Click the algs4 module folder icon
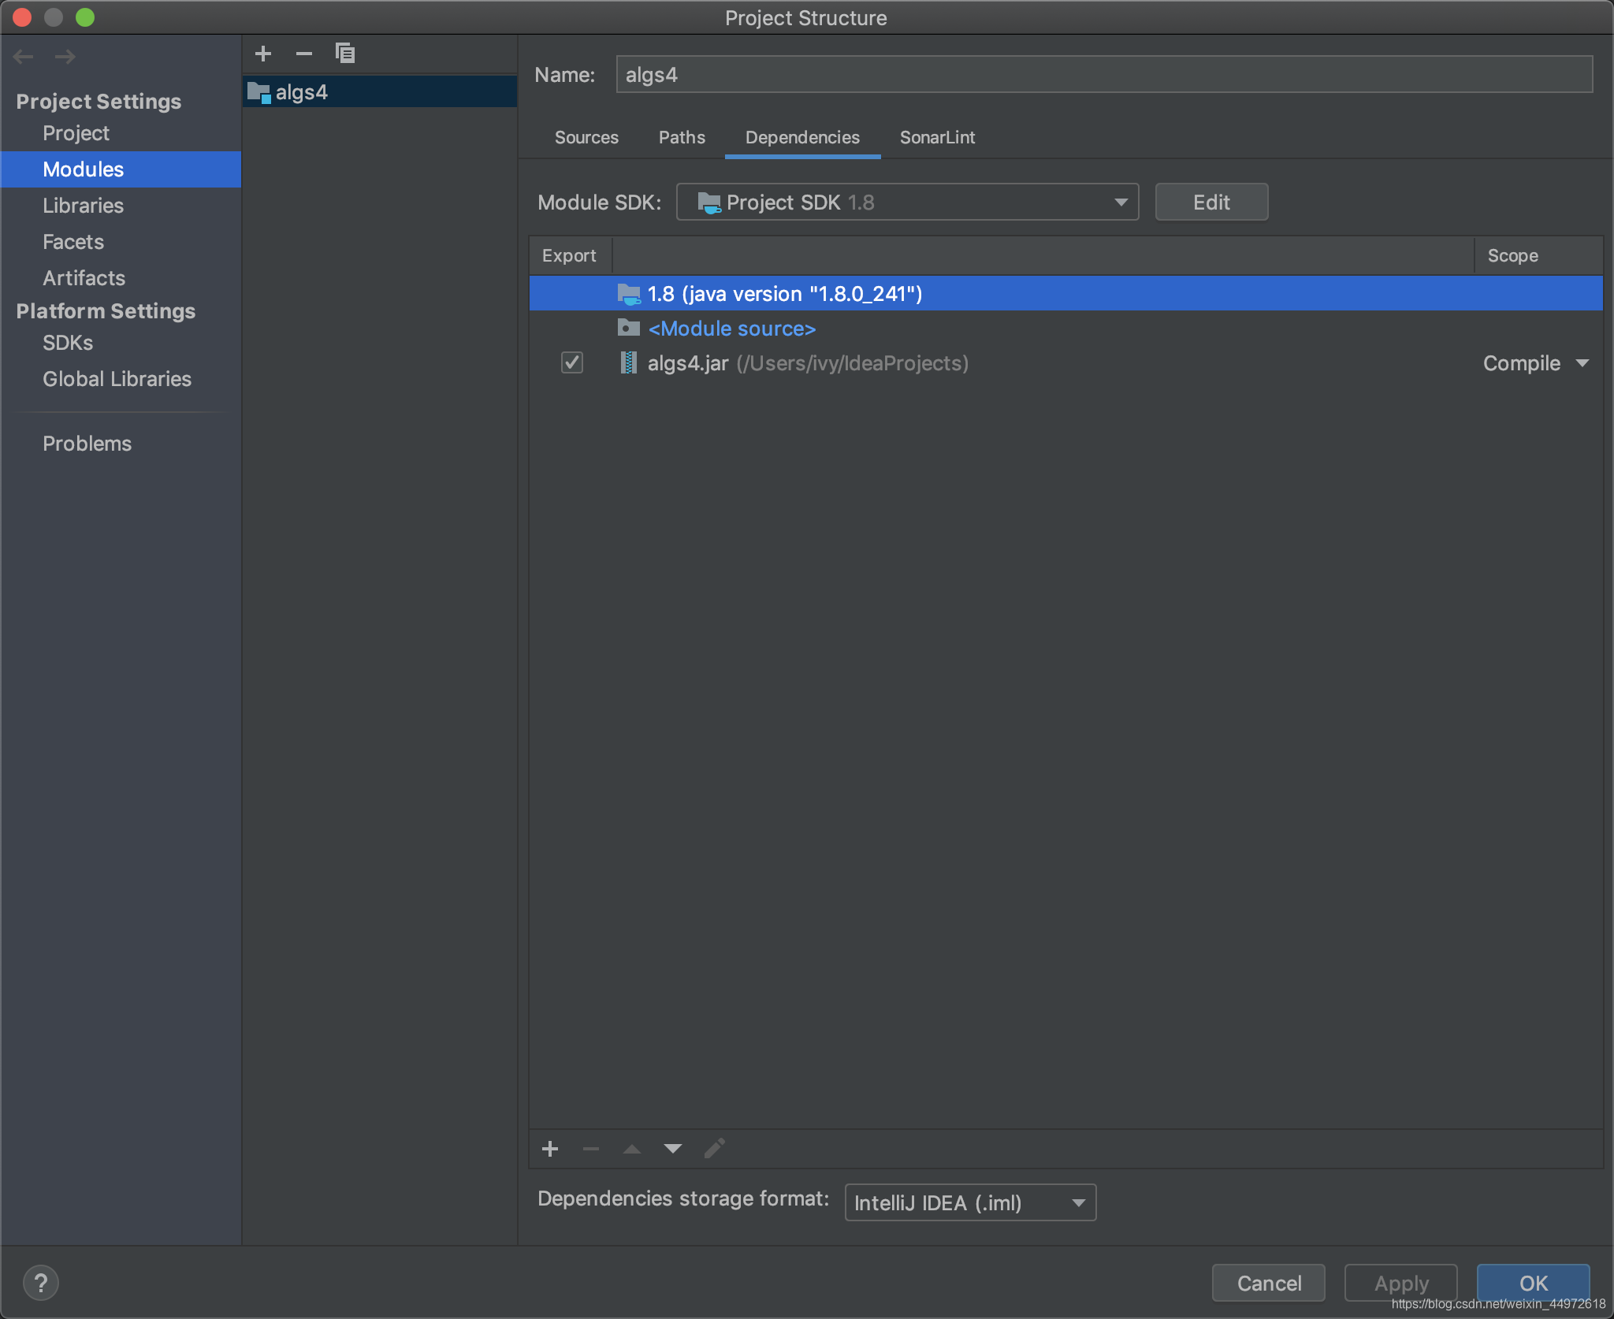The height and width of the screenshot is (1319, 1614). [x=258, y=93]
